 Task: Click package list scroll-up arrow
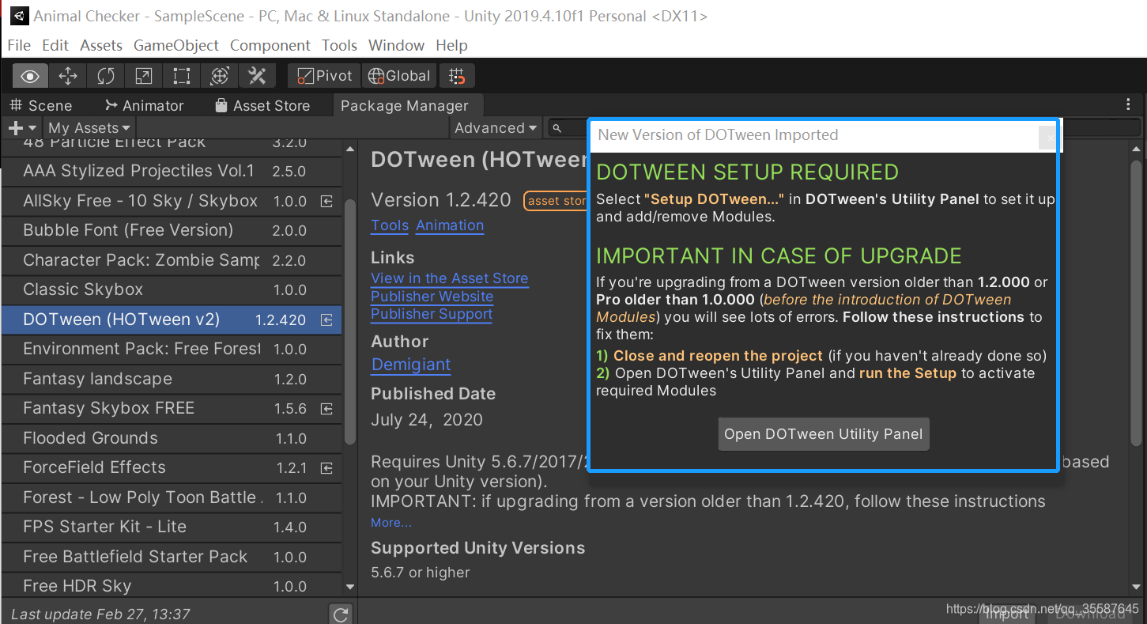point(350,149)
